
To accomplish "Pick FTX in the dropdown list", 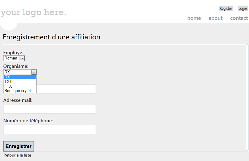I will click(x=20, y=86).
